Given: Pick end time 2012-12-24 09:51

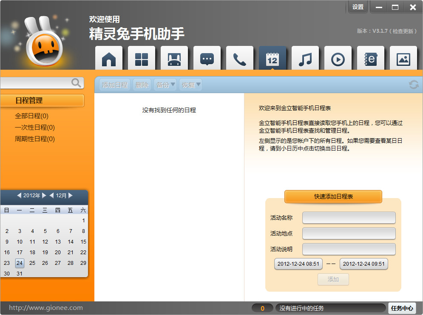Looking at the screenshot, I should [x=363, y=264].
